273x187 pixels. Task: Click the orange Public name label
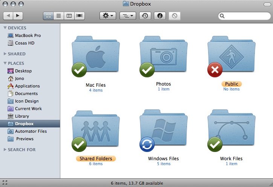[232, 84]
